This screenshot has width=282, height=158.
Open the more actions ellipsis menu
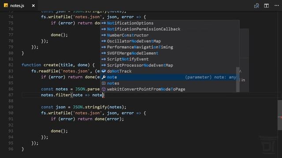[x=277, y=6]
